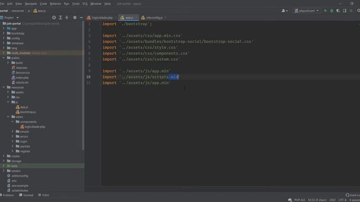Click the caret position indicator in status bar

click(x=317, y=200)
